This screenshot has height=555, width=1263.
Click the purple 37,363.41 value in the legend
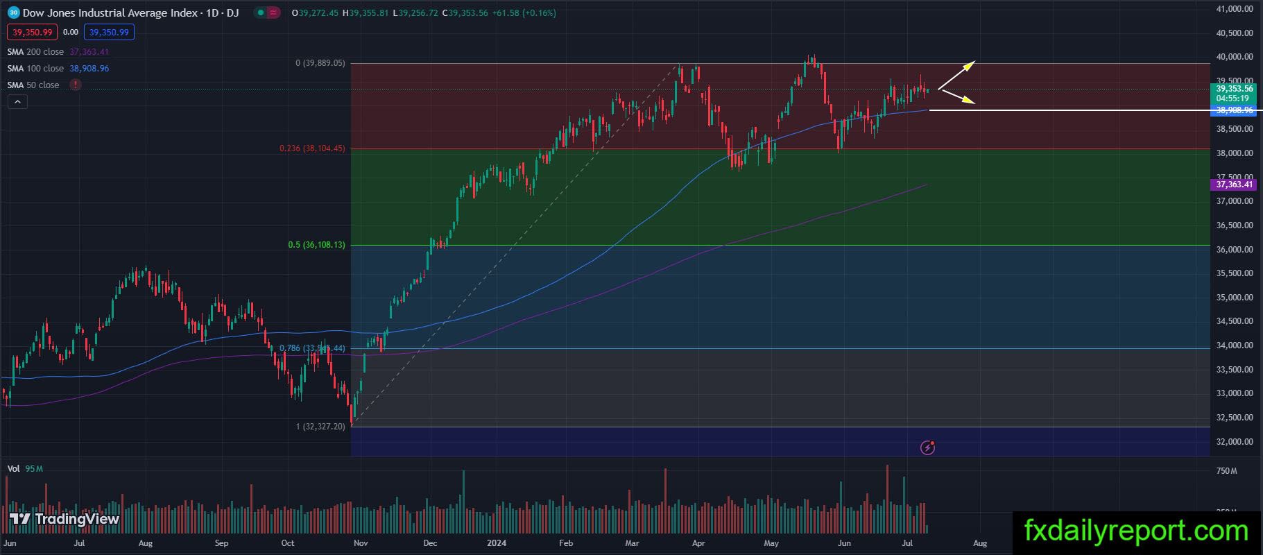coord(89,51)
